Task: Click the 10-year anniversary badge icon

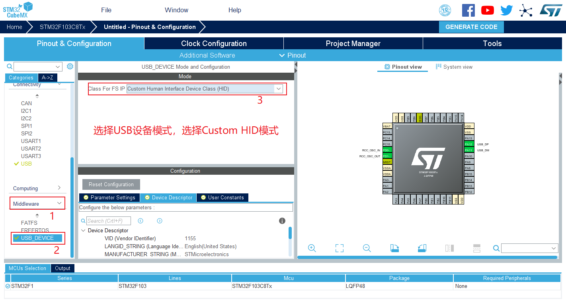Action: tap(445, 10)
